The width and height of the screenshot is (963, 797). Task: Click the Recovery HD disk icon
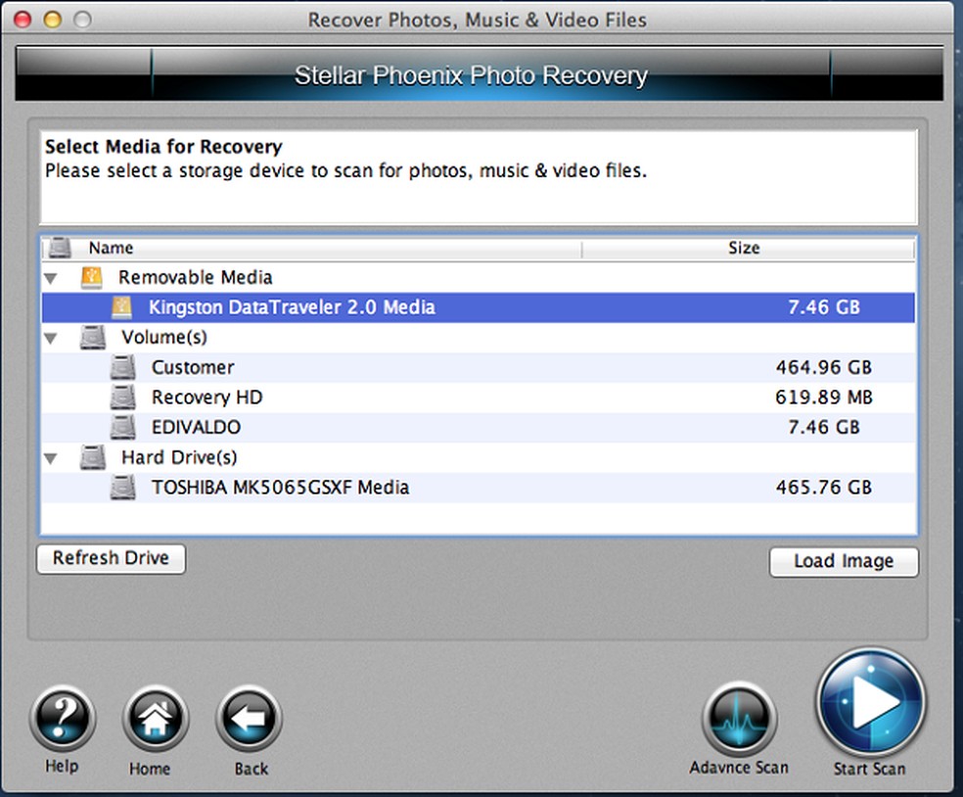(123, 398)
